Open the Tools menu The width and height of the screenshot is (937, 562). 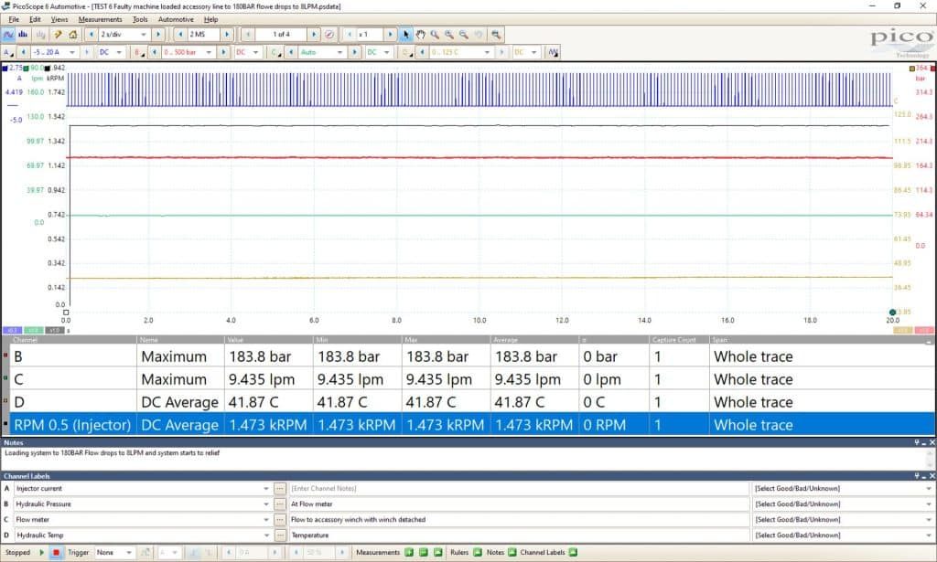coord(140,19)
